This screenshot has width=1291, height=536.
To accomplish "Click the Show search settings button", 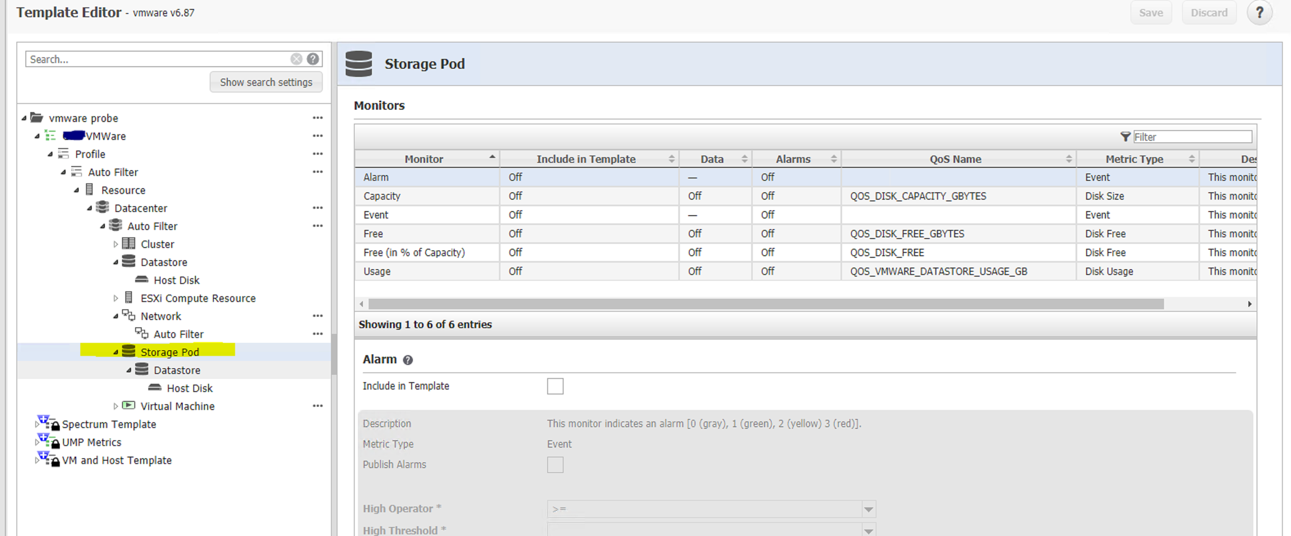I will tap(266, 82).
